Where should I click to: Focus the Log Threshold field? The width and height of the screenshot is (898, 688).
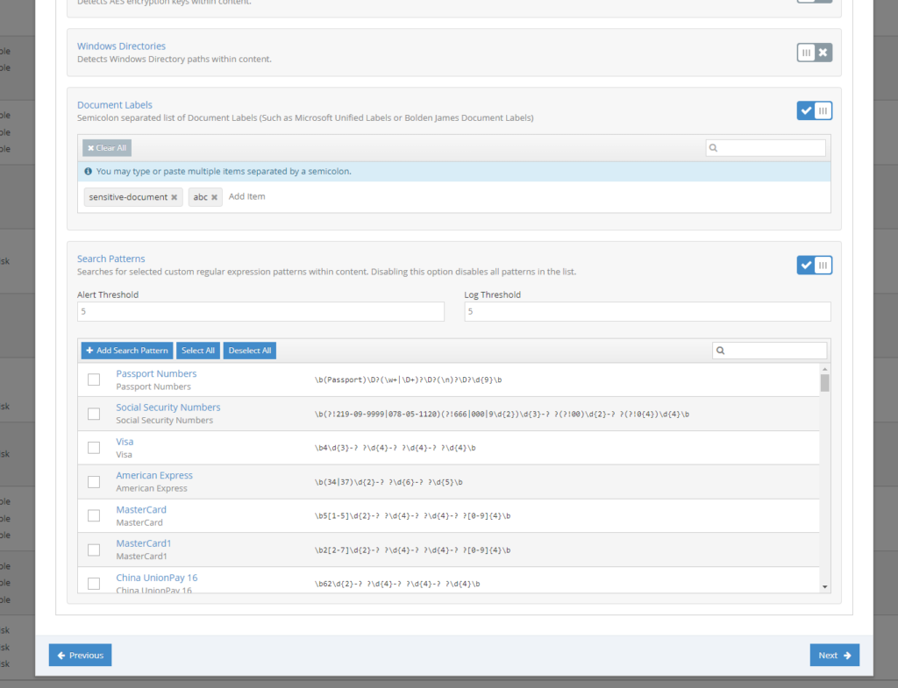tap(647, 311)
